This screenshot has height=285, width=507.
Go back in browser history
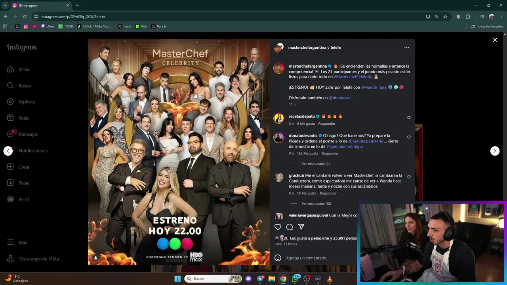tap(6, 17)
